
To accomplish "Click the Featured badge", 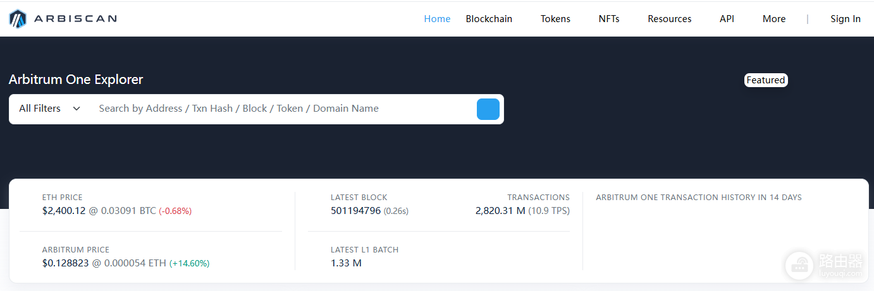I will [766, 80].
